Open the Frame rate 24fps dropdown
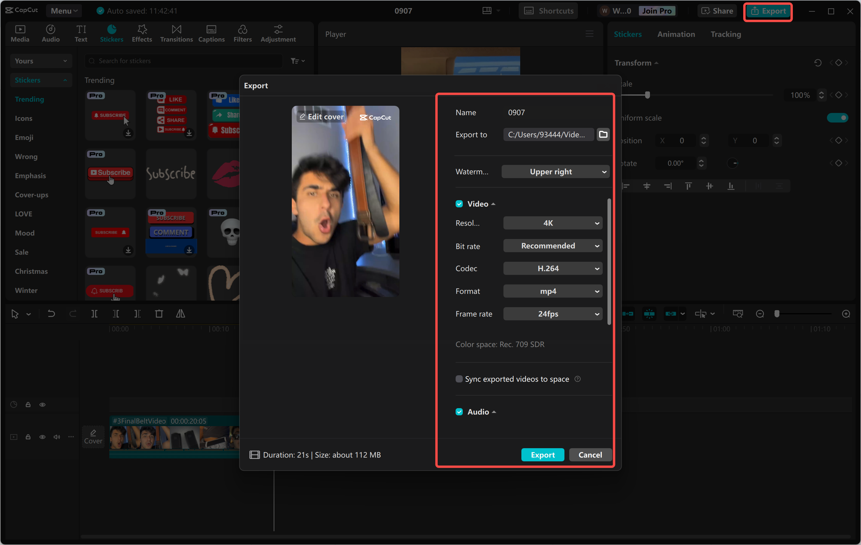 [x=552, y=314]
